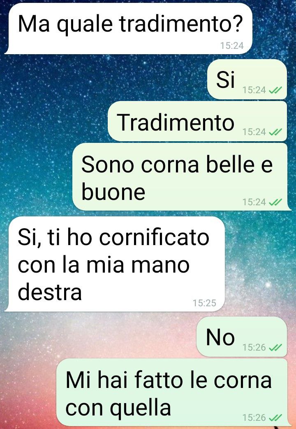Tap the "Si, ti ho cornificato" received message
This screenshot has height=429, width=296.
click(x=115, y=264)
